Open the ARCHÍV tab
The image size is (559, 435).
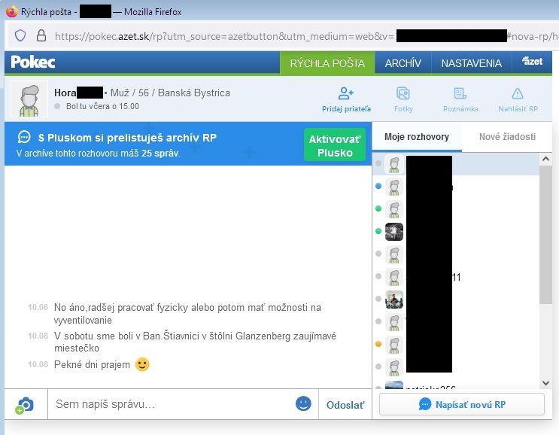coord(403,63)
